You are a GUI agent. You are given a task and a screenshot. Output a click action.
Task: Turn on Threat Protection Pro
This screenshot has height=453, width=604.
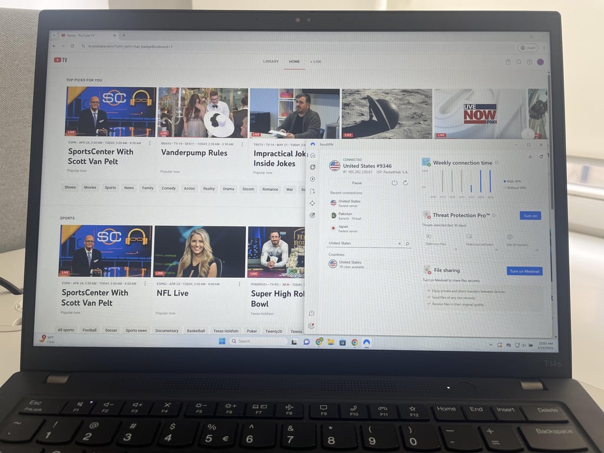530,216
